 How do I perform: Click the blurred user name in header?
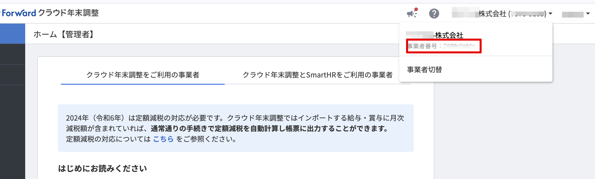pos(573,14)
